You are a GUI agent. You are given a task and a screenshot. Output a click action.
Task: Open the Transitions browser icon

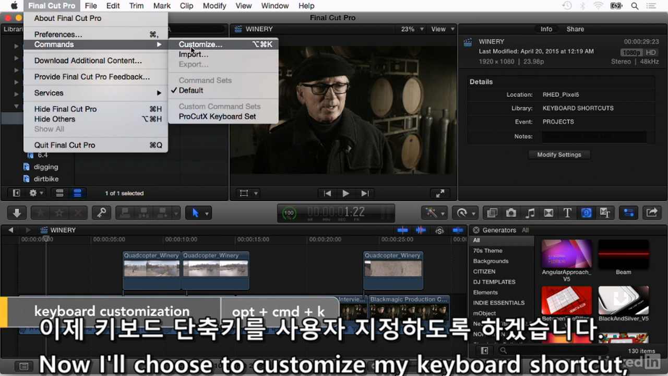(548, 213)
